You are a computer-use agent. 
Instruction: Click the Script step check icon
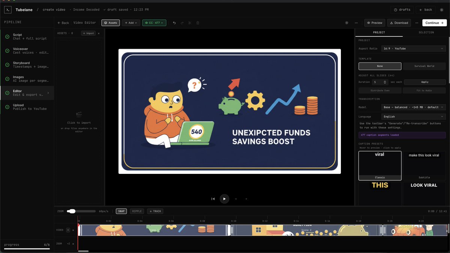pyautogui.click(x=7, y=37)
